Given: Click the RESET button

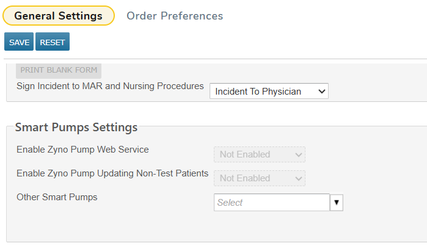Looking at the screenshot, I should [x=53, y=42].
